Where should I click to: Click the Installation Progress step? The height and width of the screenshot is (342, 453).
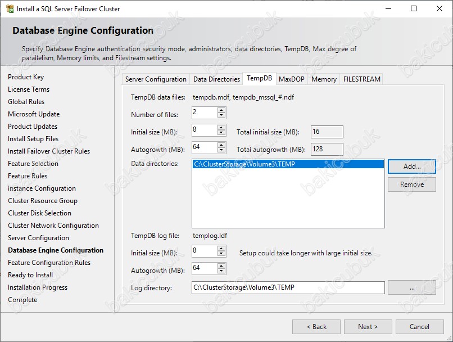coord(38,287)
